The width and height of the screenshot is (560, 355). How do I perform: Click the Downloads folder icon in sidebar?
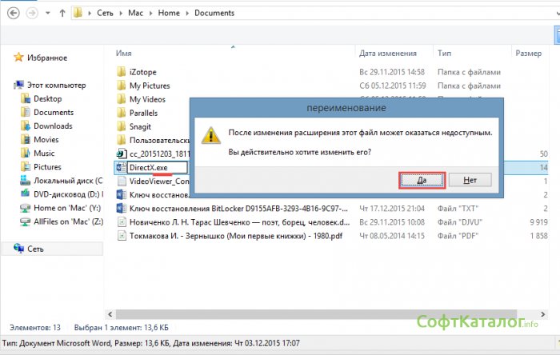26,126
